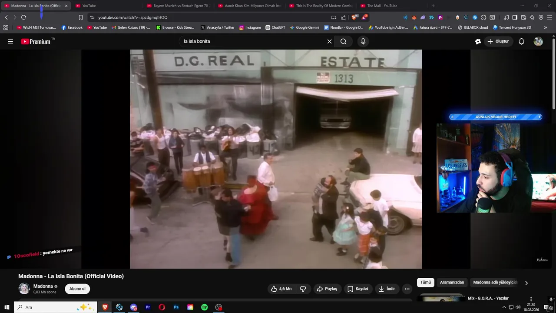The width and height of the screenshot is (556, 313).
Task: Bookmark this page icon
Action: (80, 17)
